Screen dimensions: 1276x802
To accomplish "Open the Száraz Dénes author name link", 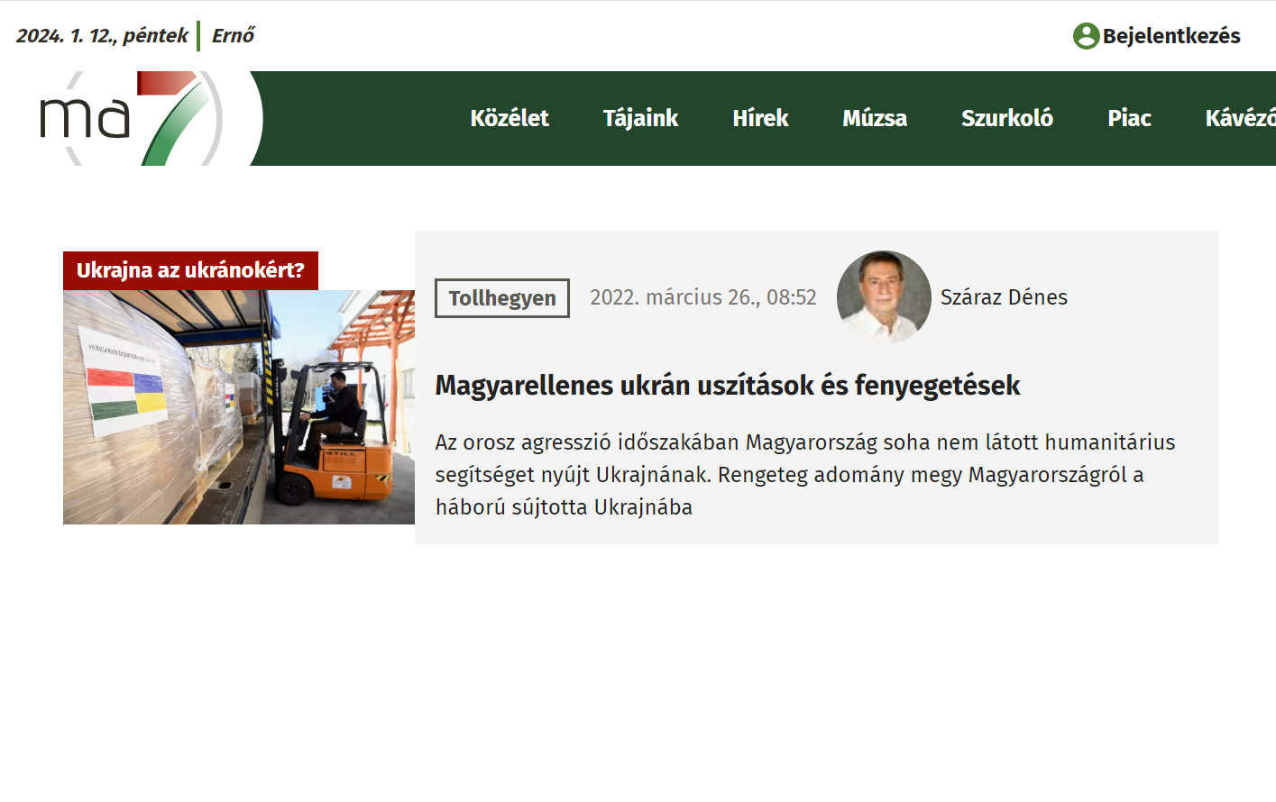I will 1004,297.
